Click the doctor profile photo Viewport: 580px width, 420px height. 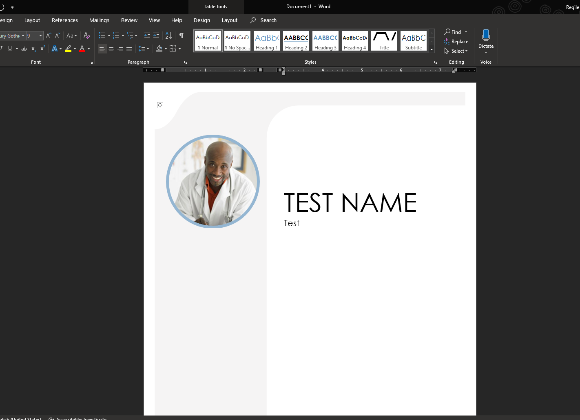pos(213,182)
